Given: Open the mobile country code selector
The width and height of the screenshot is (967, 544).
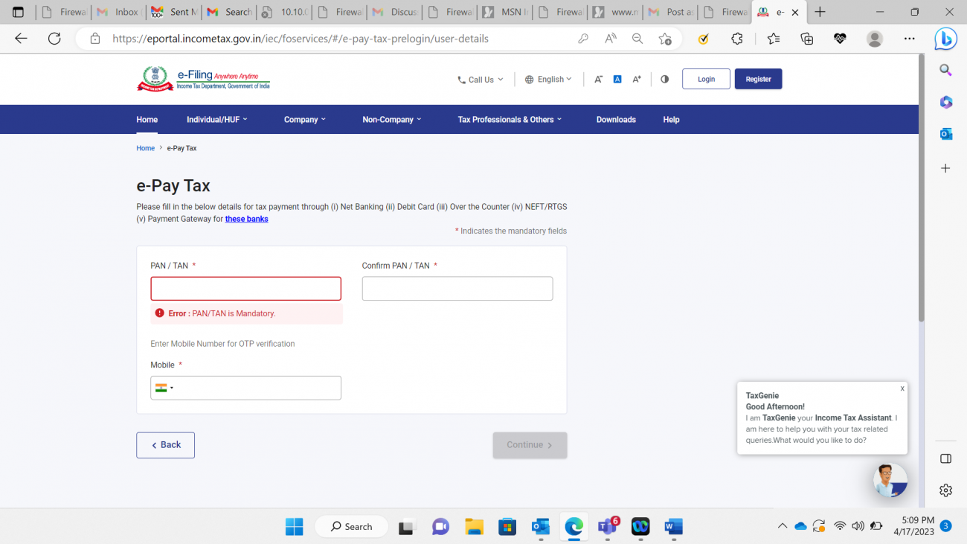Looking at the screenshot, I should coord(165,388).
